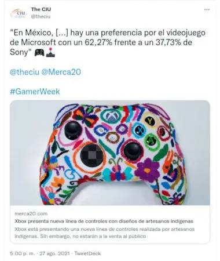Click the @theciu handle under the name
This screenshot has height=261, width=220.
coord(41,16)
